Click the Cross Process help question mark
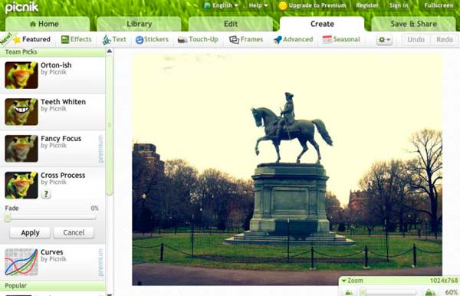This screenshot has width=460, height=296. pyautogui.click(x=46, y=193)
